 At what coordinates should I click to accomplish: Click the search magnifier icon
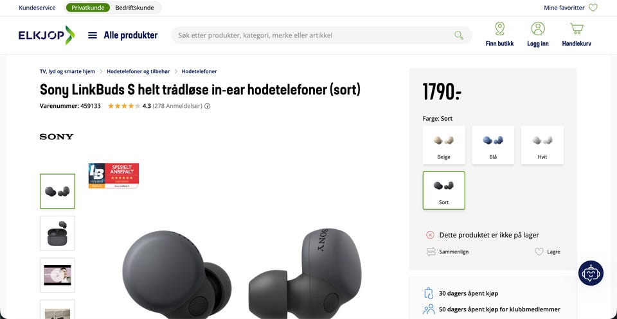pyautogui.click(x=459, y=35)
